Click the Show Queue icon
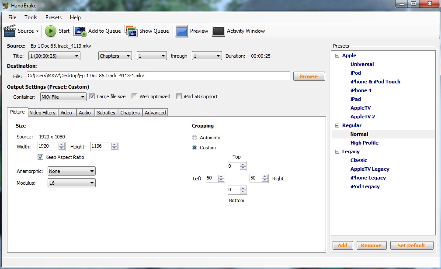Image resolution: width=441 pixels, height=269 pixels. click(x=131, y=31)
